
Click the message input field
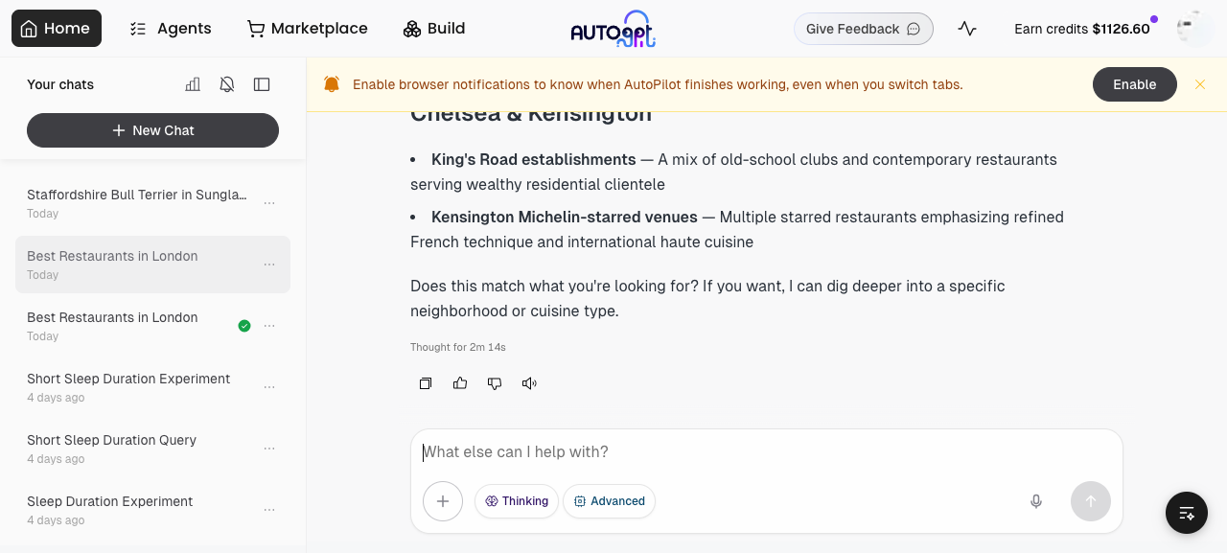coord(766,452)
